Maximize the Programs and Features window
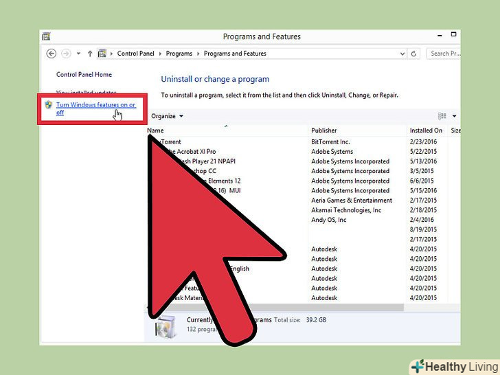 (x=453, y=34)
